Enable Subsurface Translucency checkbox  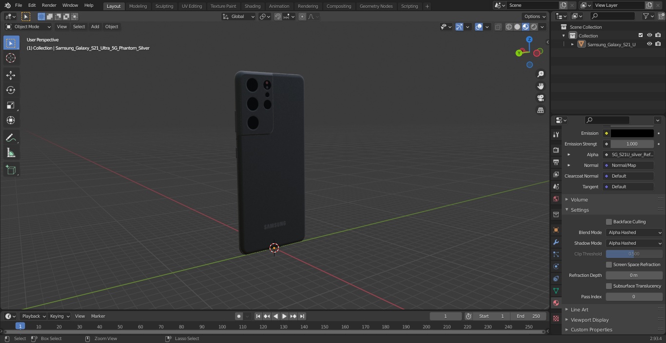tap(609, 286)
